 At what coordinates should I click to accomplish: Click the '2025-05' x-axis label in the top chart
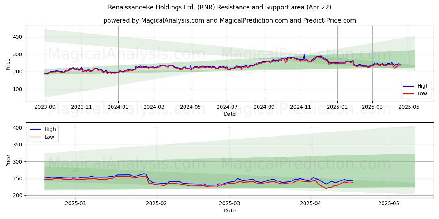[409, 107]
